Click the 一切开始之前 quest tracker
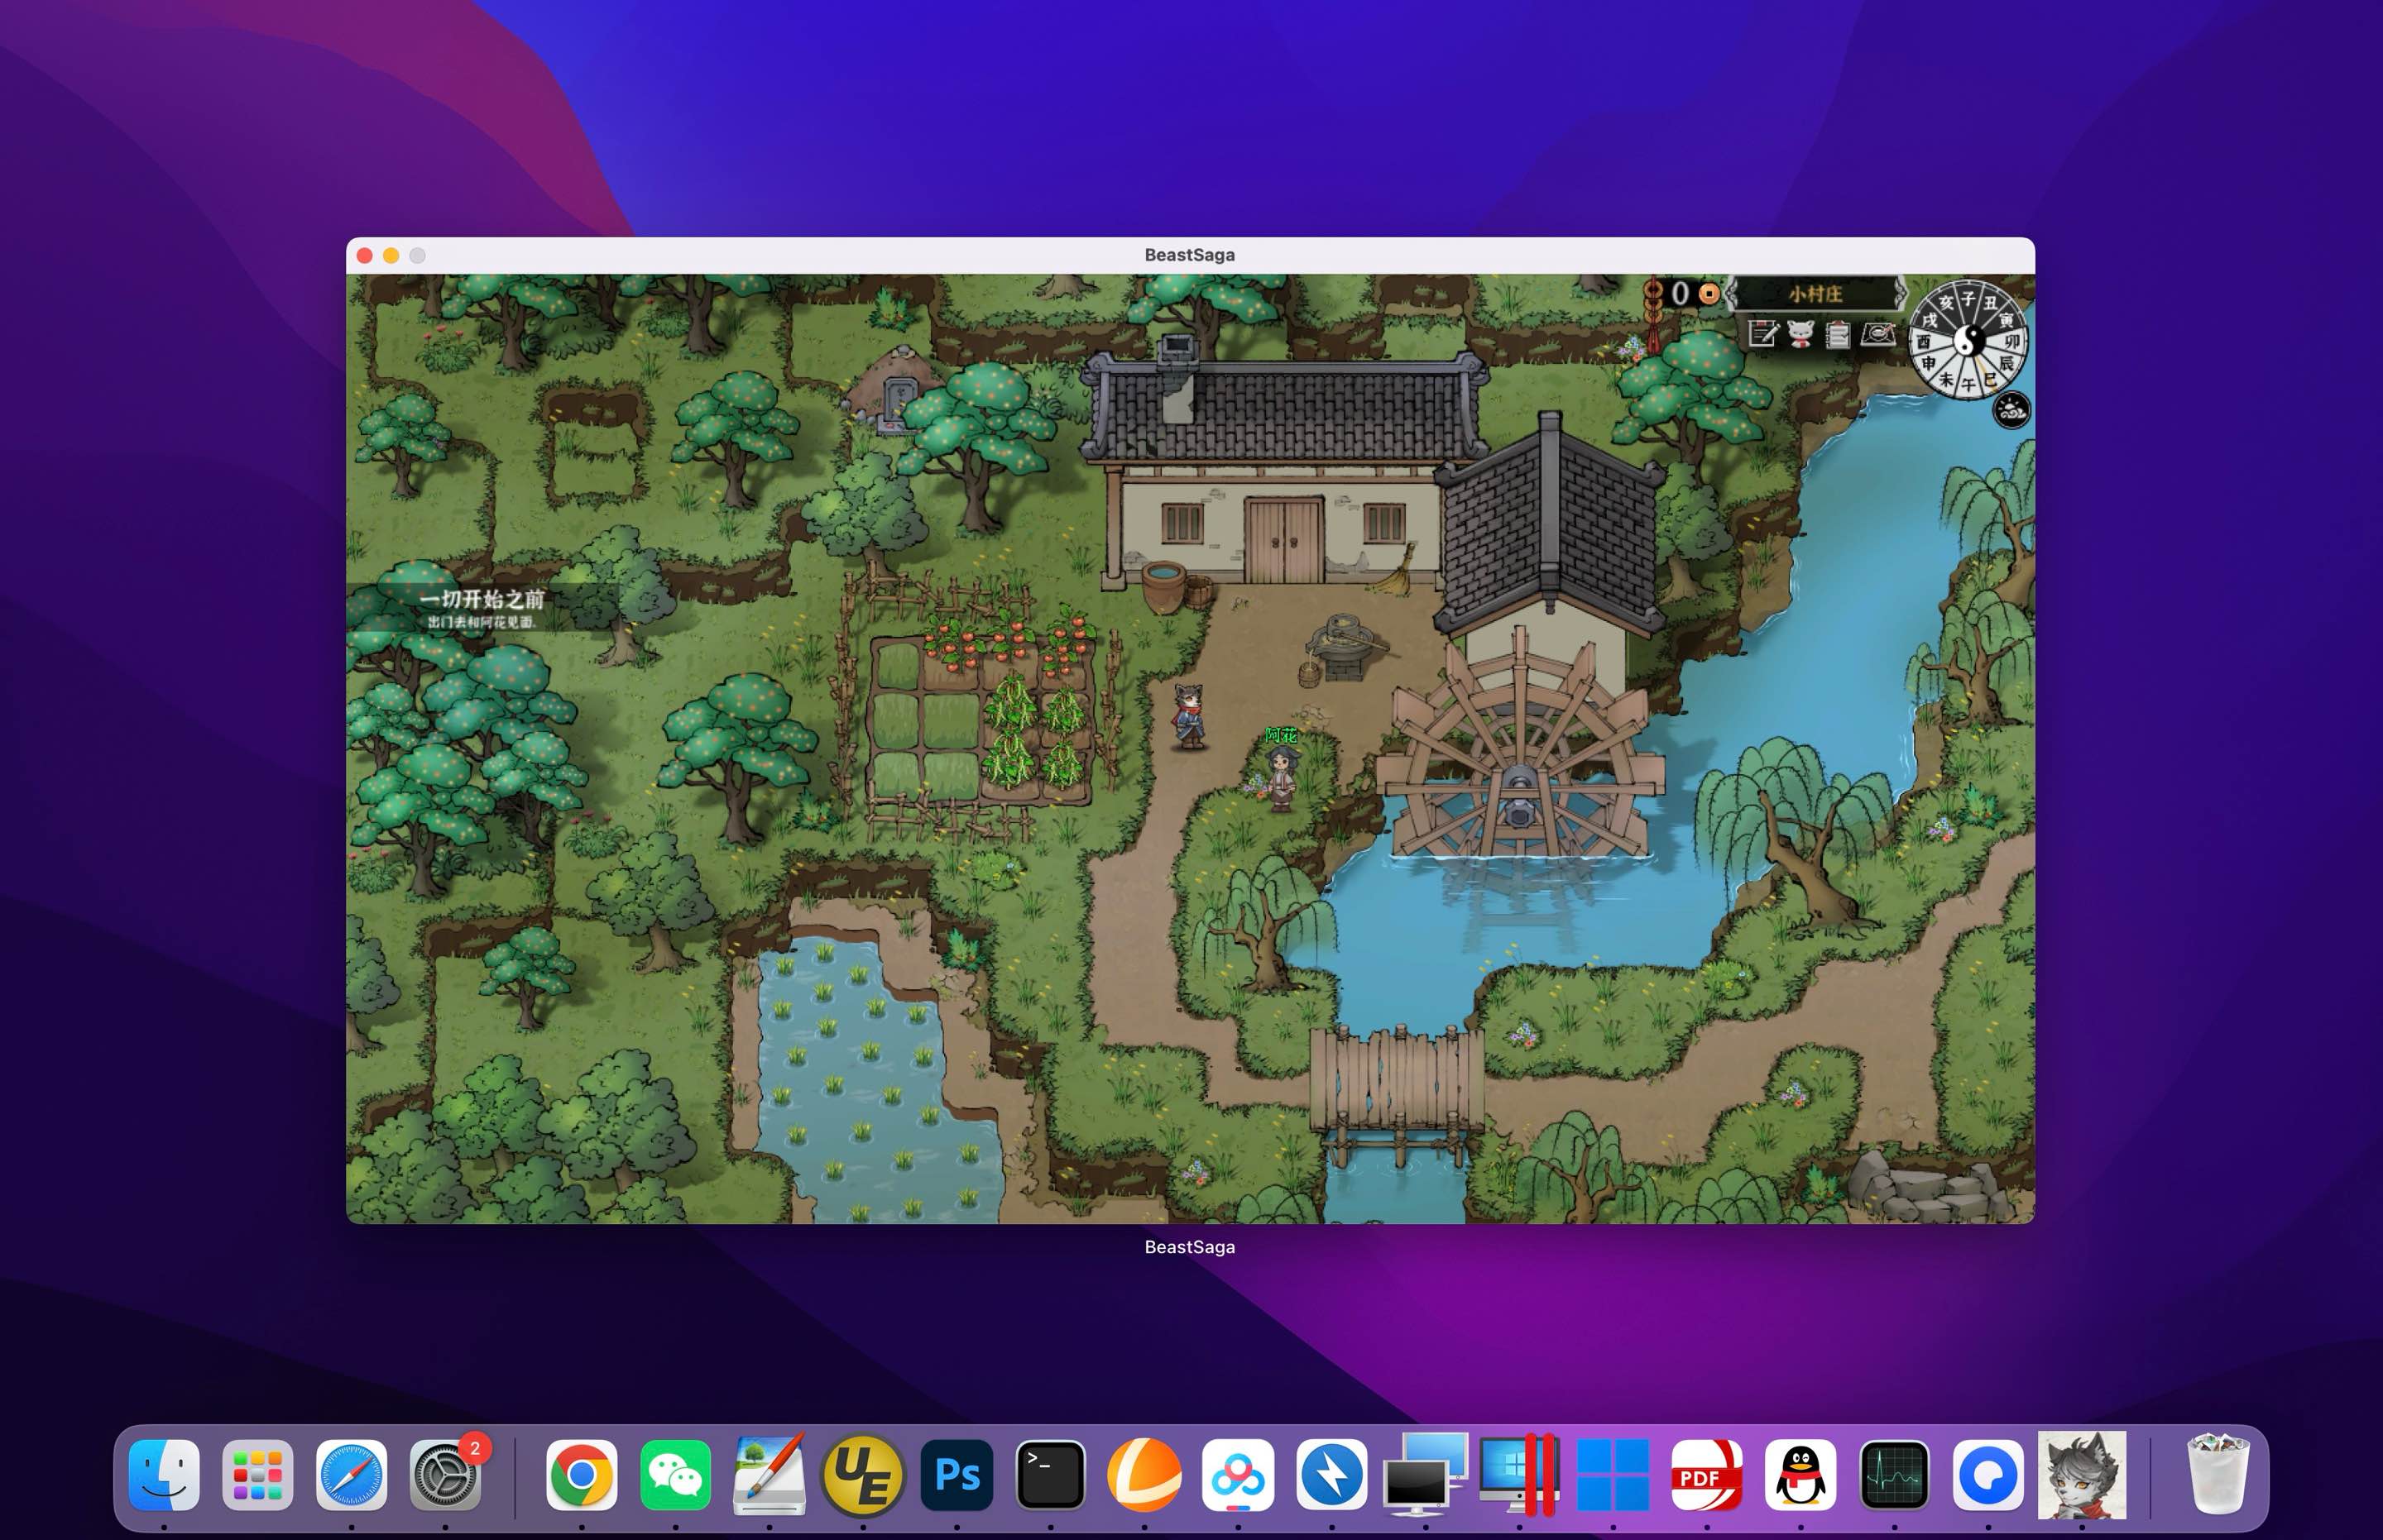This screenshot has width=2383, height=1540. (482, 599)
